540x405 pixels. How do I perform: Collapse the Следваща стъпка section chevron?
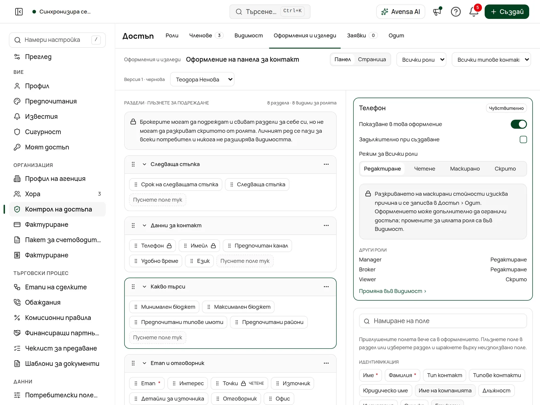pyautogui.click(x=144, y=164)
